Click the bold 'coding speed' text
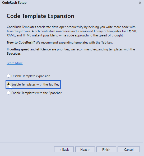The height and width of the screenshot is (156, 144). (20, 49)
